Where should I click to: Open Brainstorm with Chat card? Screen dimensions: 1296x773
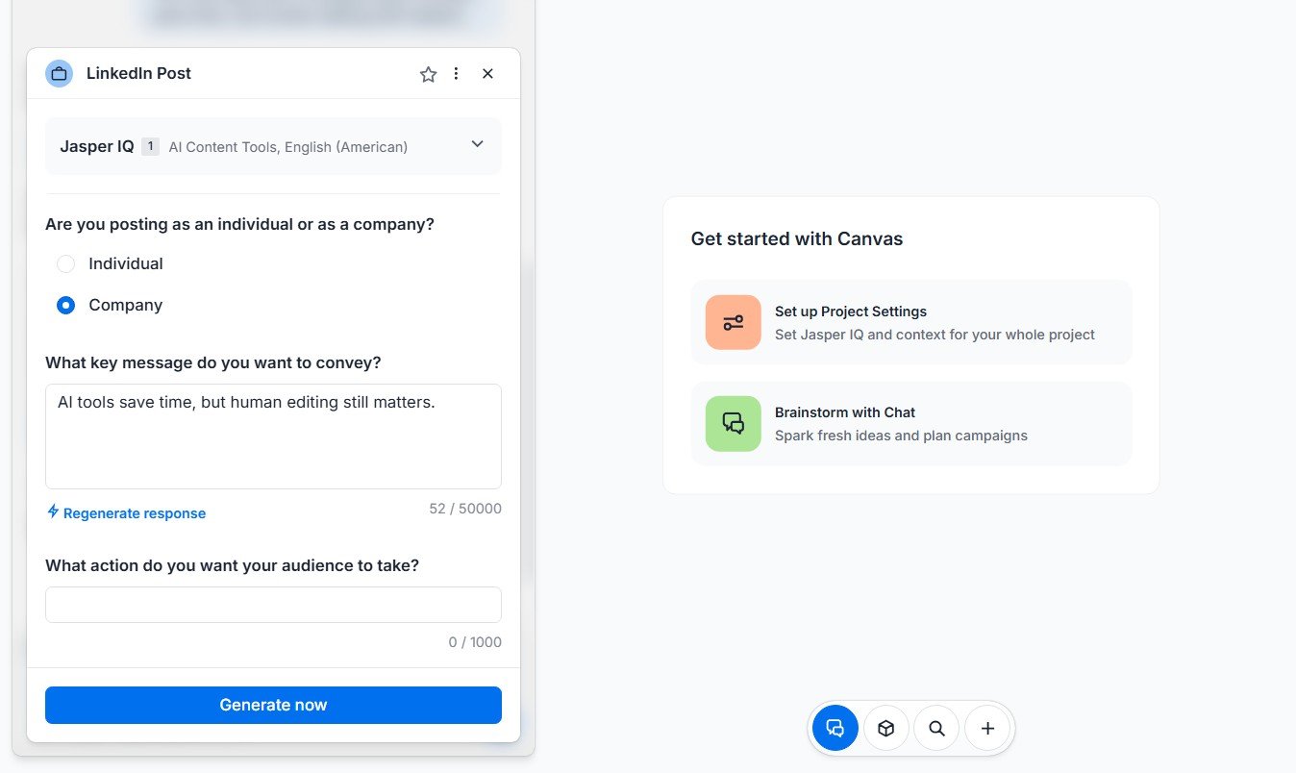(910, 423)
